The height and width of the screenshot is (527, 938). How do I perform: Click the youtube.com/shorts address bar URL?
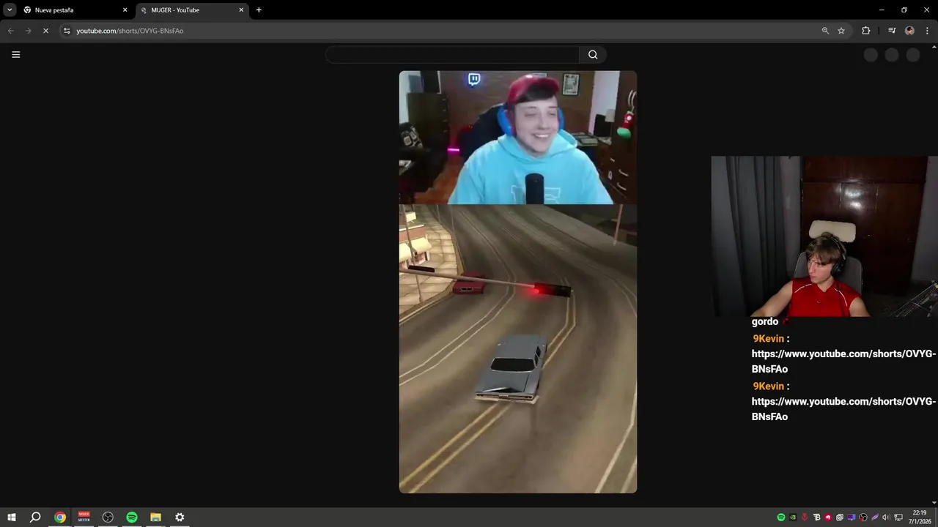pyautogui.click(x=130, y=31)
